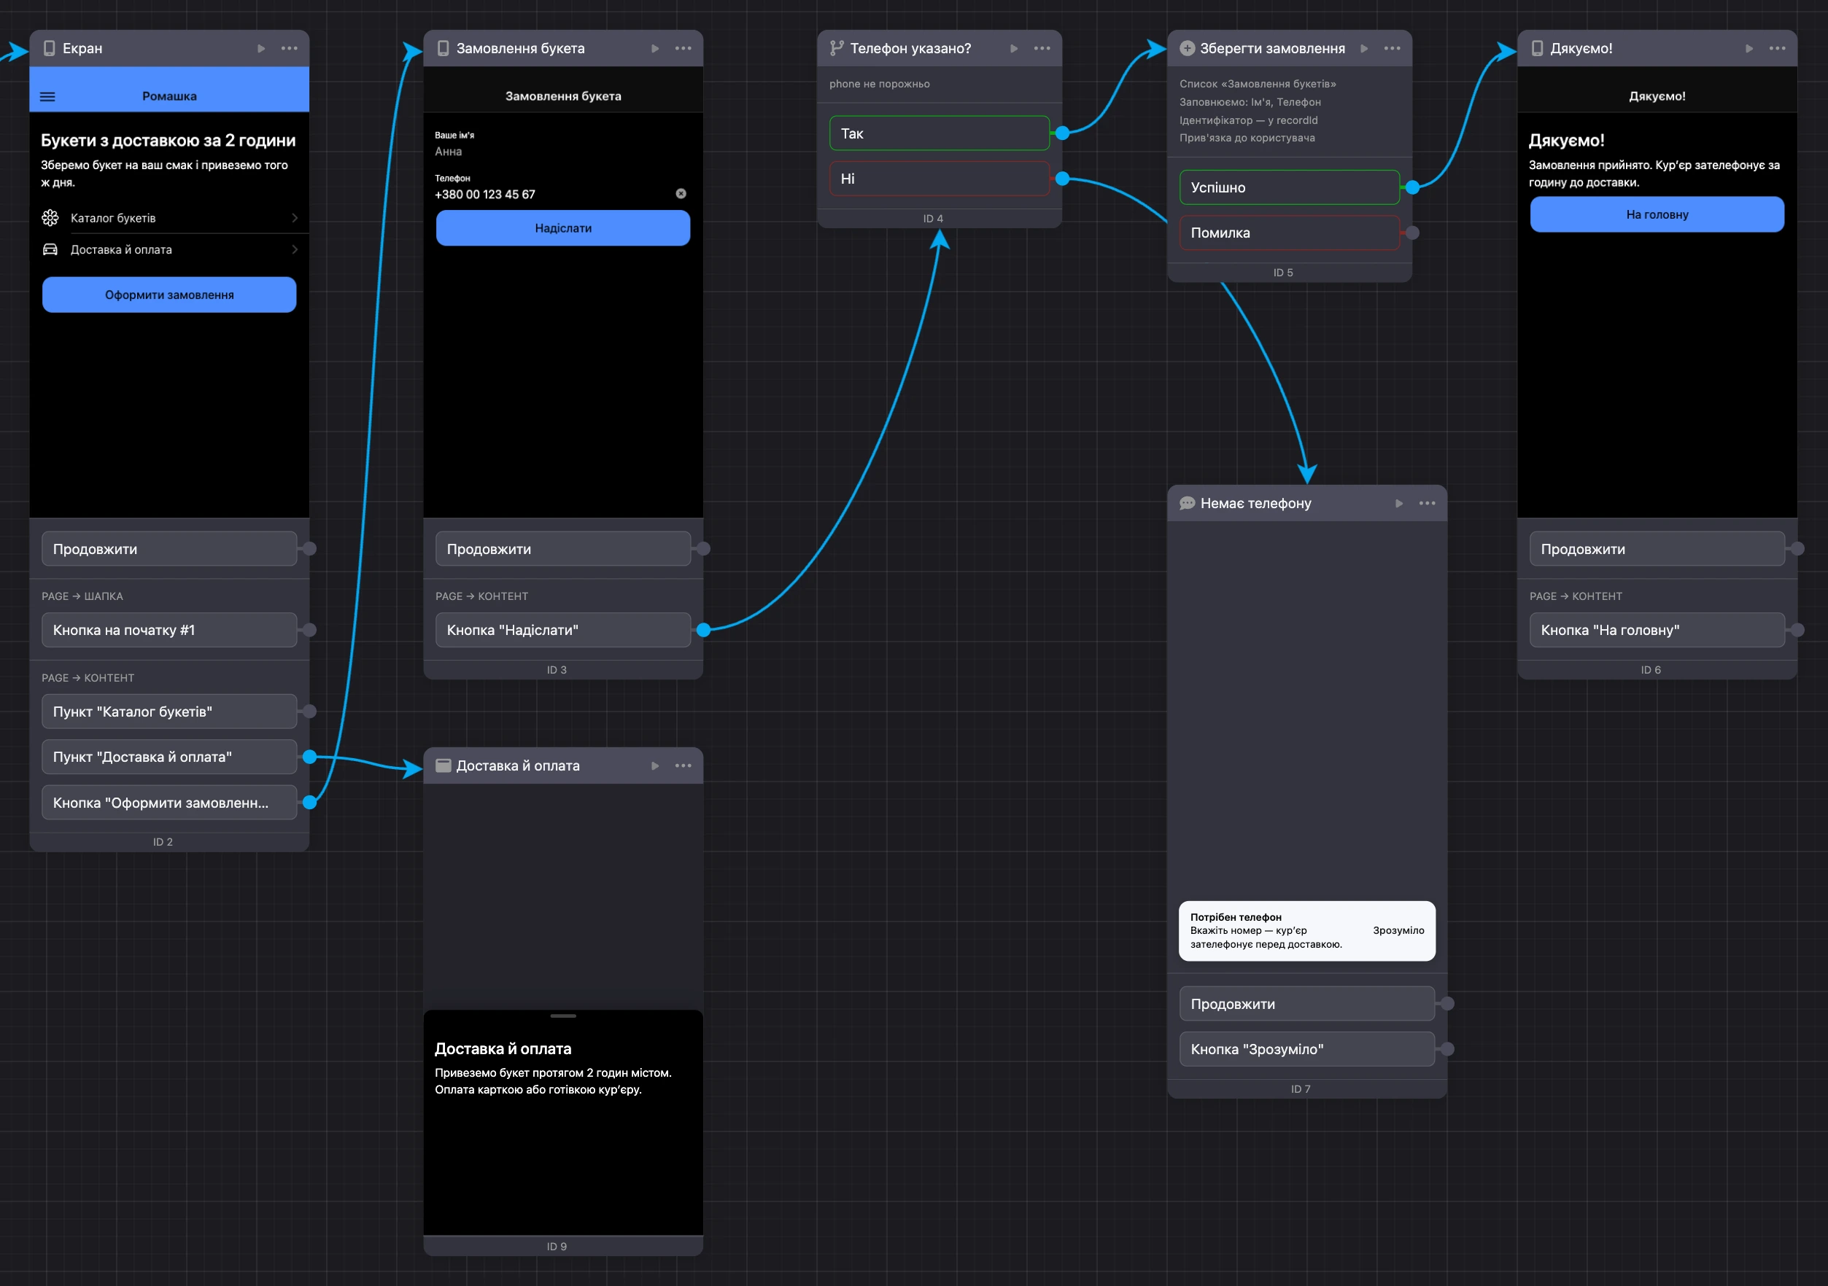The height and width of the screenshot is (1286, 1828).
Task: Select the Помилка output option
Action: tap(1289, 233)
